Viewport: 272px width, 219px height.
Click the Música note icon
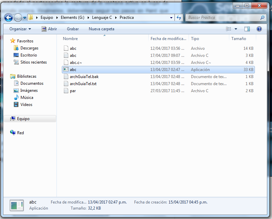16,98
